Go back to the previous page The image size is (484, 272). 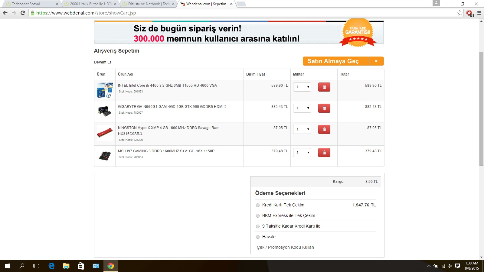5,13
